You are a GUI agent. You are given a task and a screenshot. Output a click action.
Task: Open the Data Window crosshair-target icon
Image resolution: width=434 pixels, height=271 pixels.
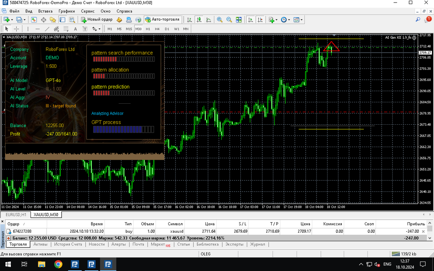tap(43, 20)
